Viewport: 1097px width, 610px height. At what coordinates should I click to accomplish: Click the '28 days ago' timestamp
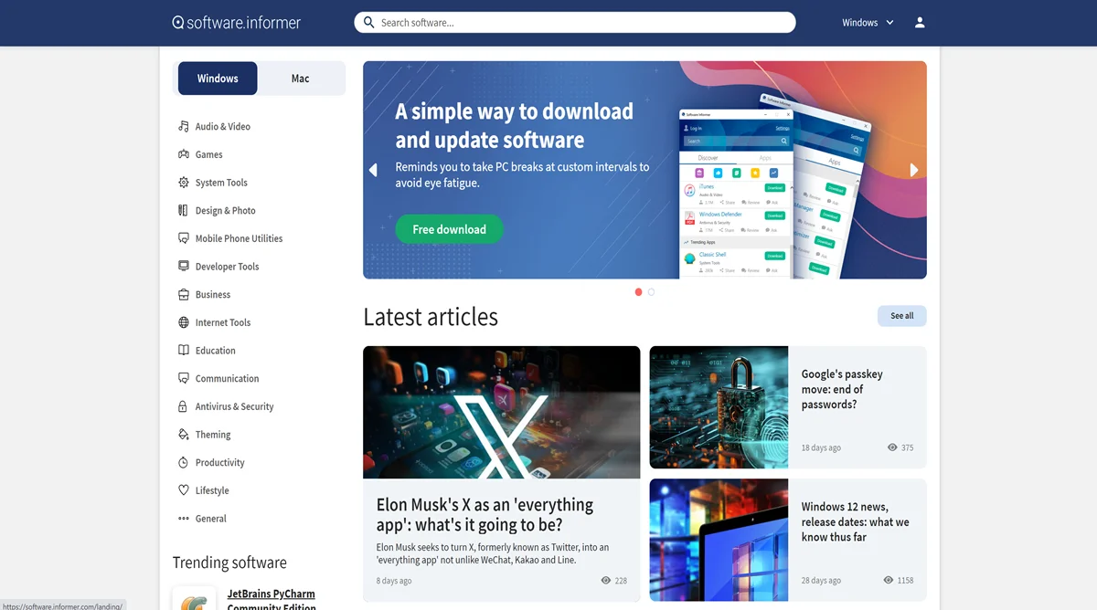[821, 581]
